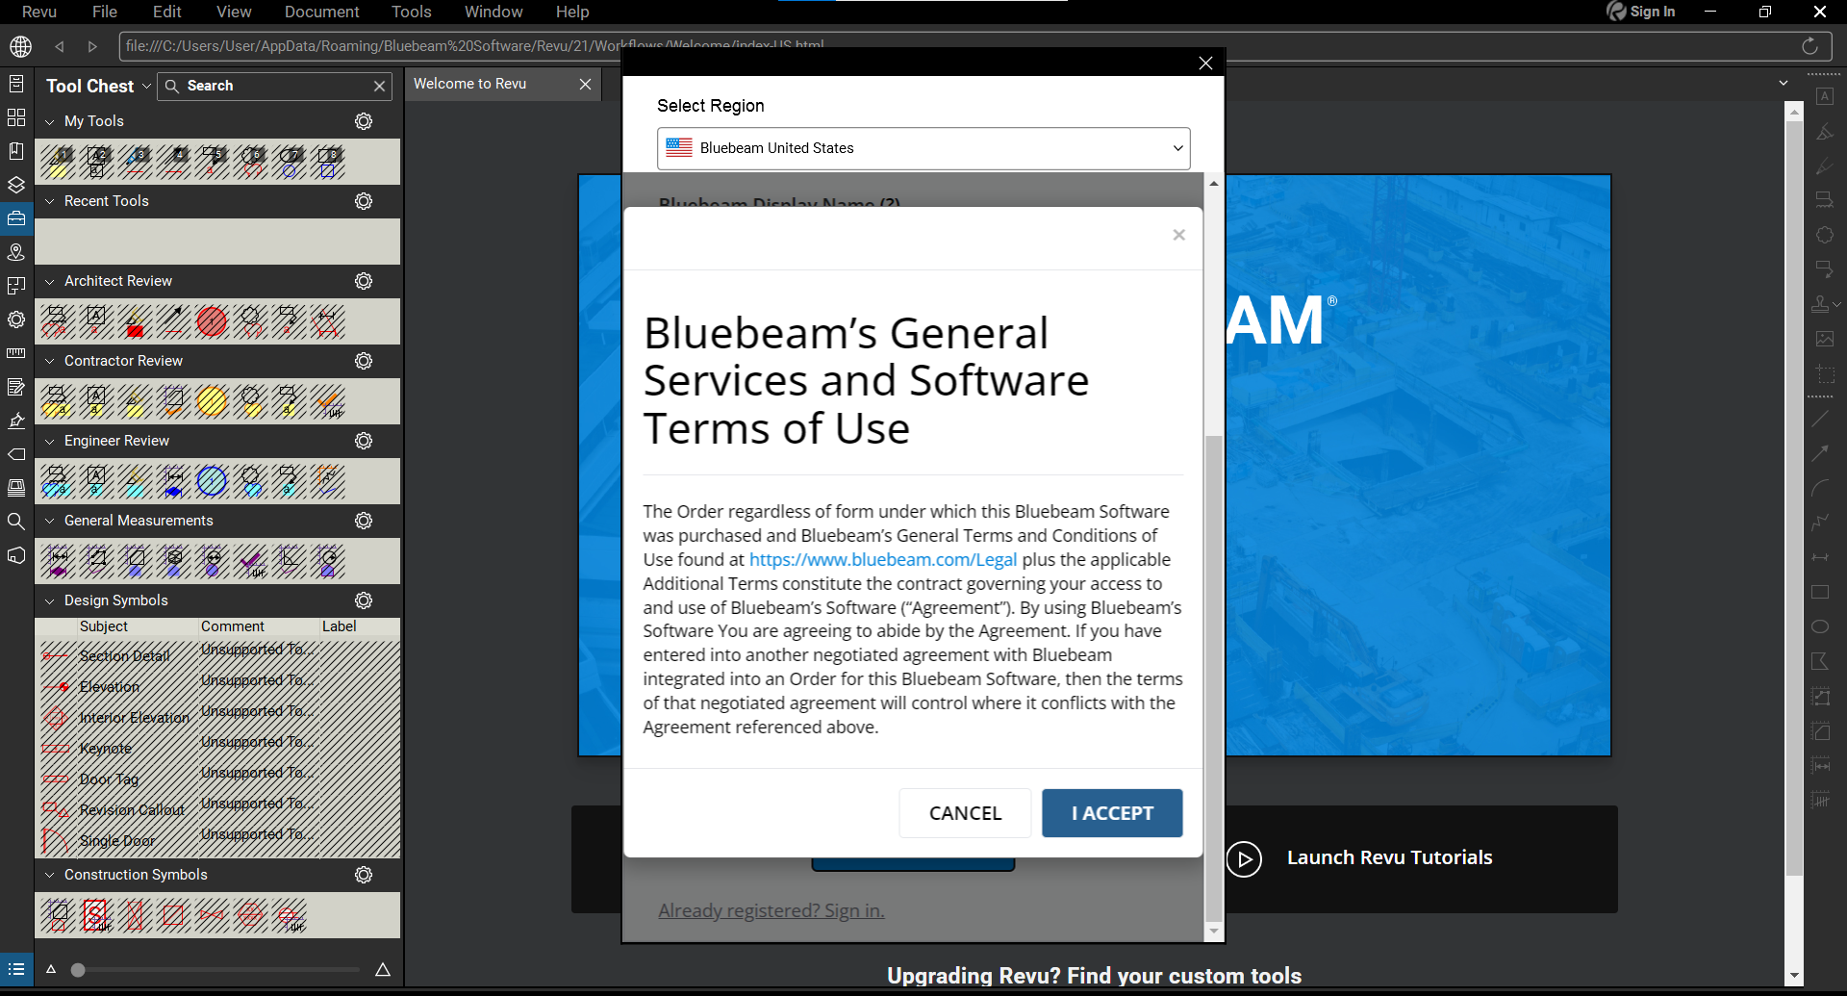1847x996 pixels.
Task: Open the Measurements ruler panel
Action: tap(16, 353)
